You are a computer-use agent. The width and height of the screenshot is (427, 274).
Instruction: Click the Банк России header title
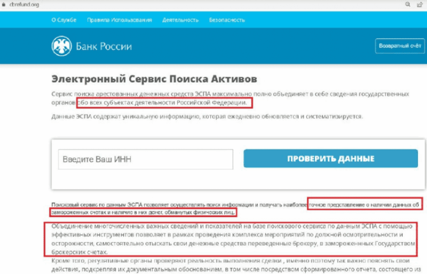[x=104, y=46]
